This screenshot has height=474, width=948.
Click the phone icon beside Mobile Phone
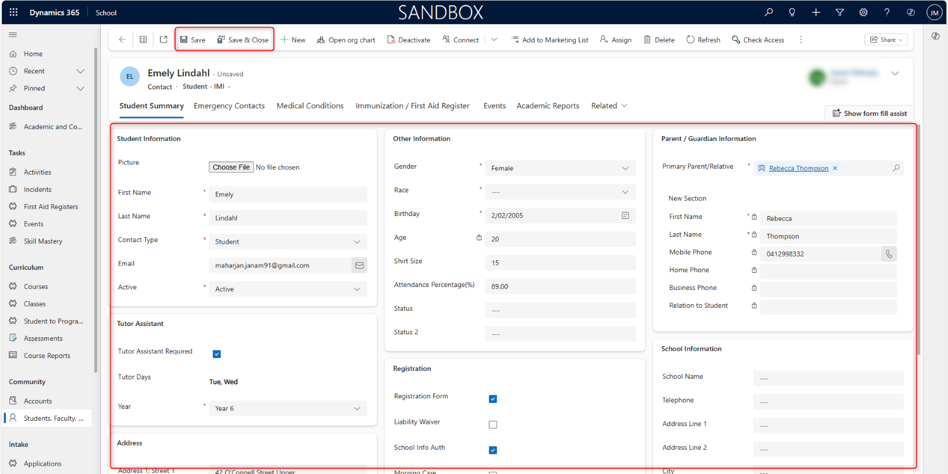click(889, 254)
